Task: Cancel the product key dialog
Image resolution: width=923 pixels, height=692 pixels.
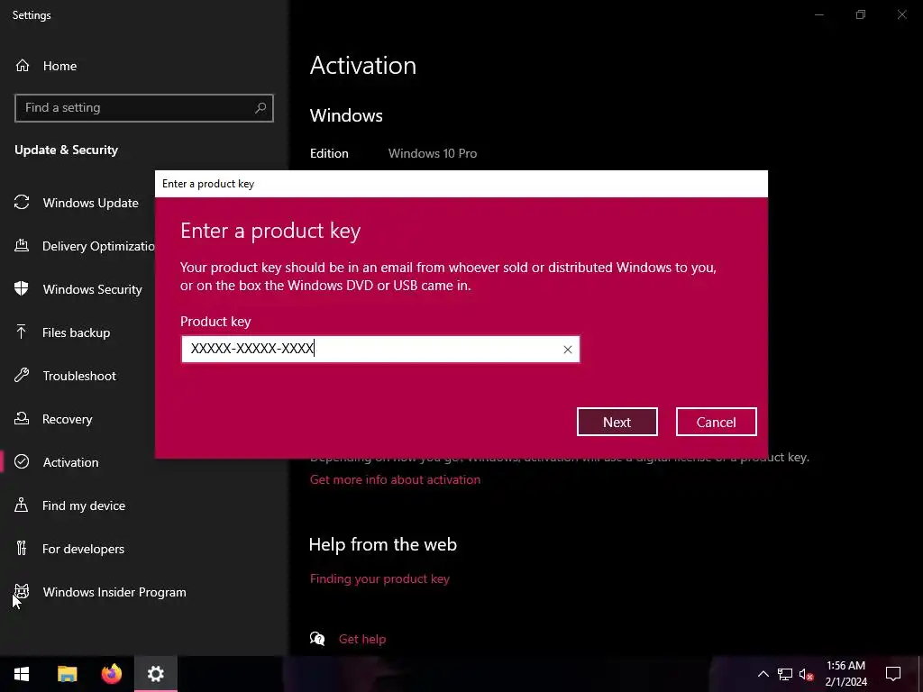Action: [x=716, y=422]
